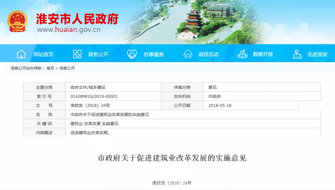Click the 关键词 label cell
The width and height of the screenshot is (335, 190).
click(44, 123)
